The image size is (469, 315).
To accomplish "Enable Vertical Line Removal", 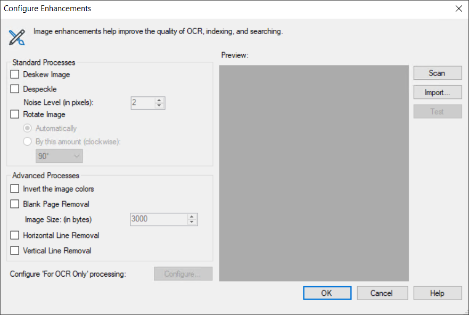I will (x=14, y=251).
